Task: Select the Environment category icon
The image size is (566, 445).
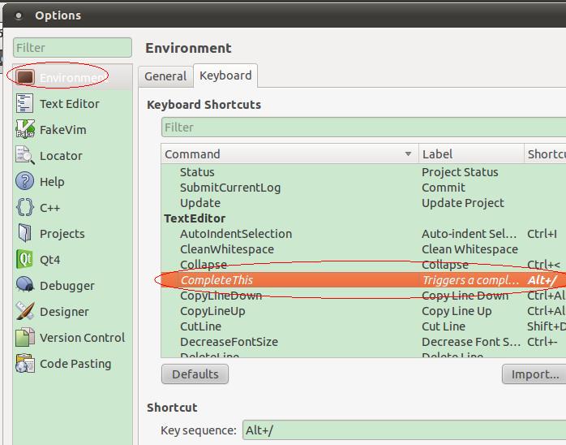Action: tap(25, 77)
